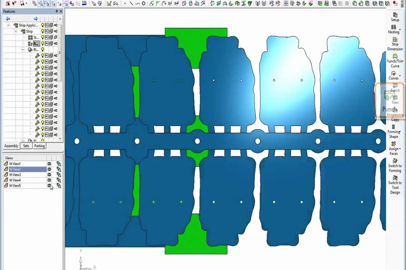Collapse the Bl... blank tree node
The height and width of the screenshot is (270, 406).
pos(23,49)
